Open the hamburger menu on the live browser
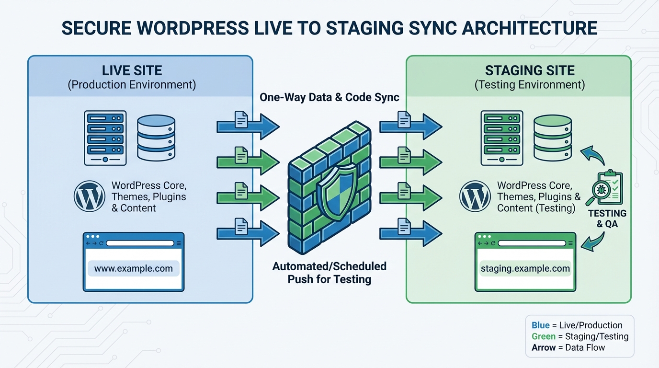This screenshot has height=368, width=659. coord(179,243)
